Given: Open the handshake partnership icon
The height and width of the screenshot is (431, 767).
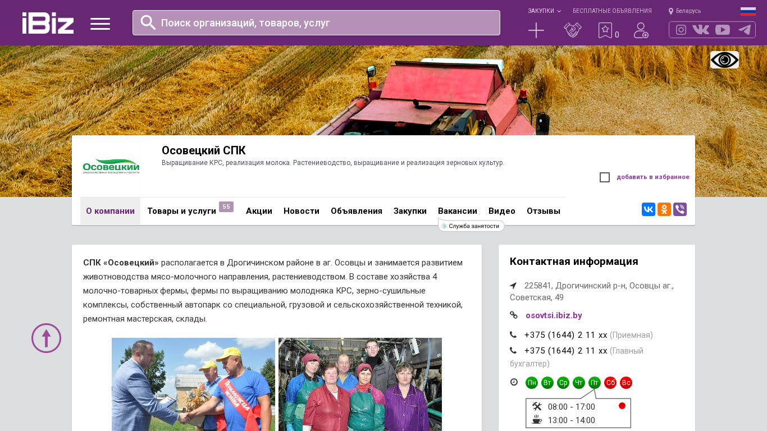Looking at the screenshot, I should point(573,30).
